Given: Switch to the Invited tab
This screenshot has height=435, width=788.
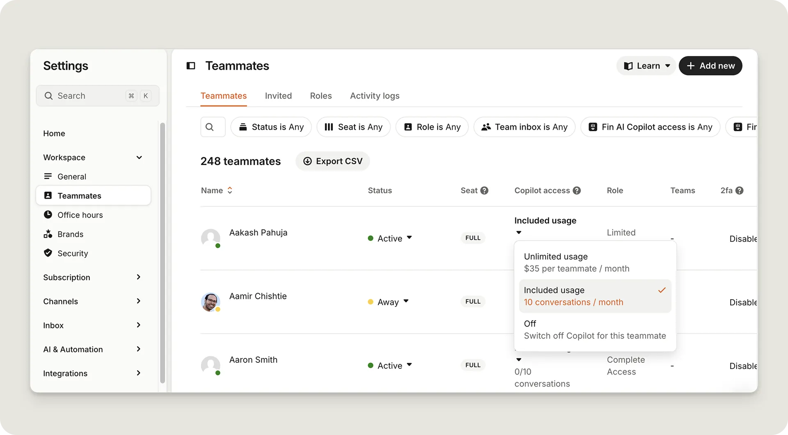Looking at the screenshot, I should (x=278, y=96).
